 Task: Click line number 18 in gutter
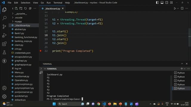click(46, 35)
